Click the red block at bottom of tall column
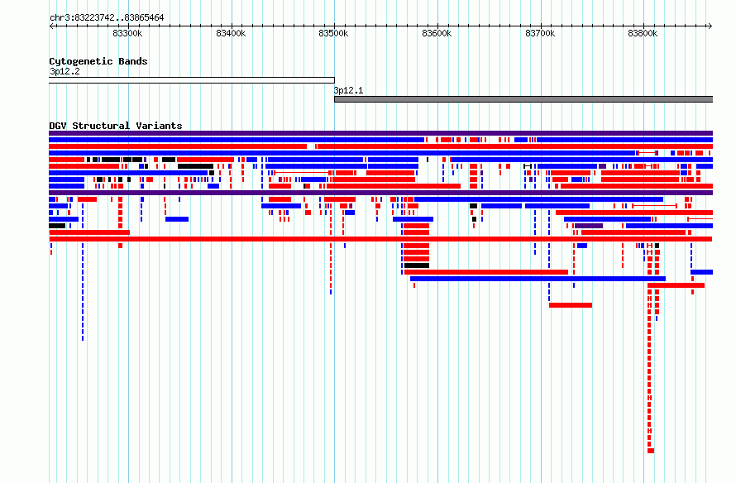The image size is (736, 483). coord(651,451)
